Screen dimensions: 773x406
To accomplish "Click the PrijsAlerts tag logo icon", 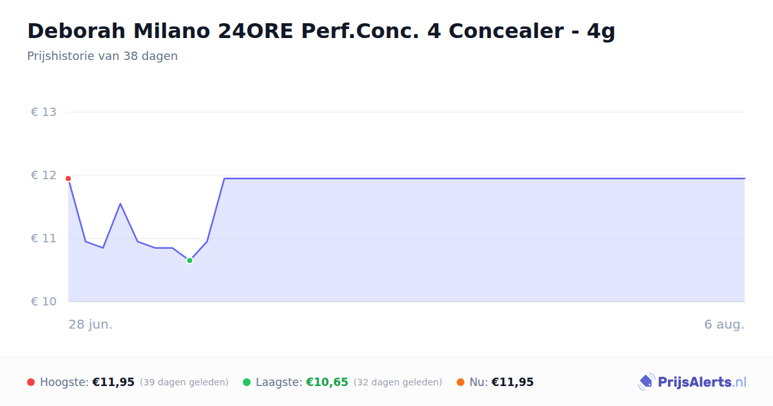I will coord(646,382).
